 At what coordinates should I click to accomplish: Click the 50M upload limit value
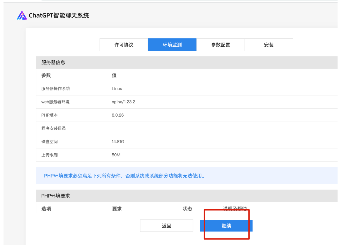click(x=116, y=155)
